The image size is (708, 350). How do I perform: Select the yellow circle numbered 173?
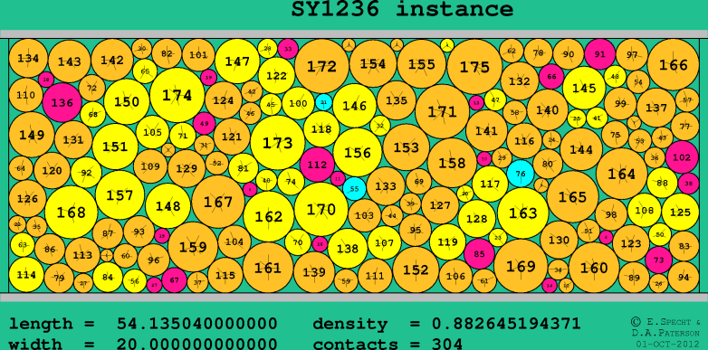click(x=278, y=143)
